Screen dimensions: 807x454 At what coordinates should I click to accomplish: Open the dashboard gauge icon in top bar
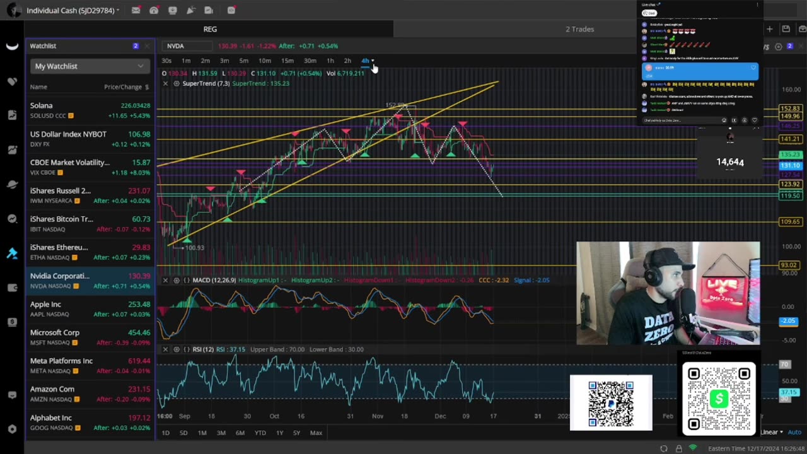point(154,10)
